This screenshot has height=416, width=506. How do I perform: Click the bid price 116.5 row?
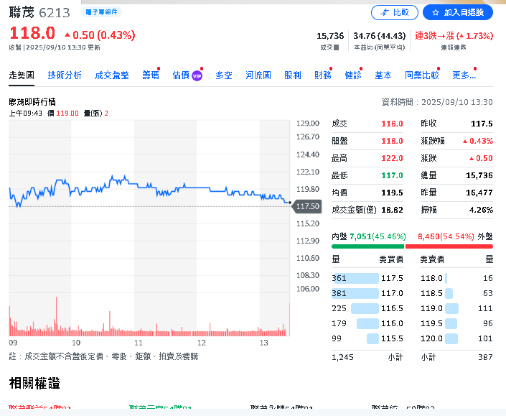click(x=367, y=308)
